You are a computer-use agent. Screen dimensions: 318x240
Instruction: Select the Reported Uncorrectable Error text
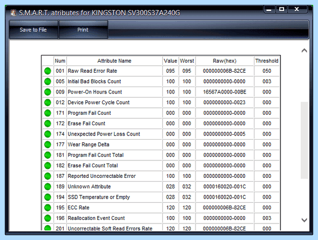tap(102, 176)
